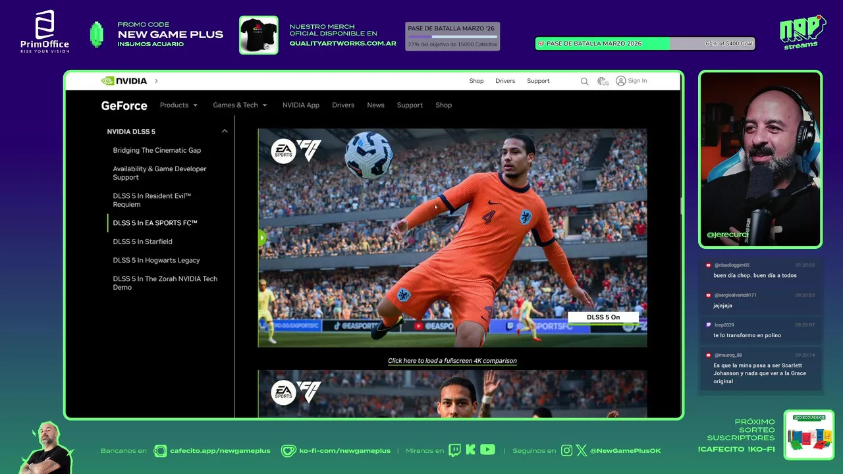Open the search magnifier icon

click(584, 81)
